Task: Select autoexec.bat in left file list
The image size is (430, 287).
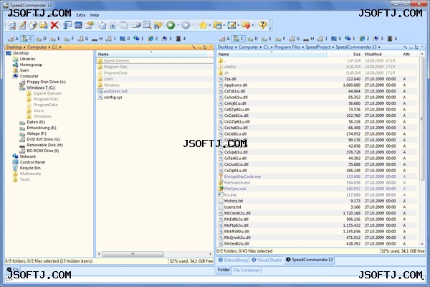Action: pos(115,91)
